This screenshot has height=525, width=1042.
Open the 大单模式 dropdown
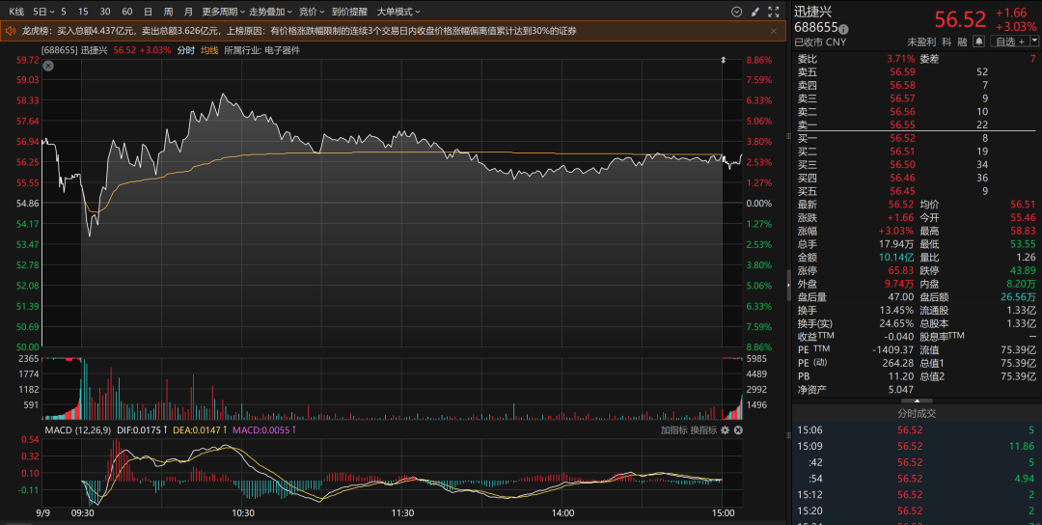pos(398,12)
